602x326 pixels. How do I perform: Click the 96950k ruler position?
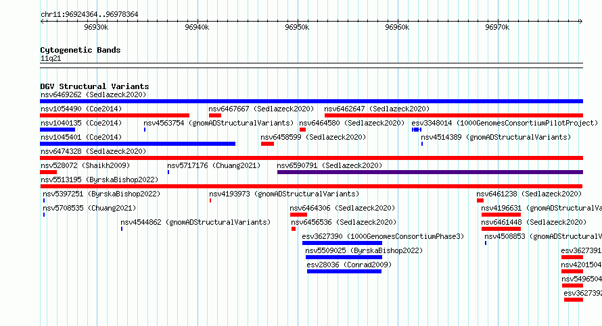click(x=297, y=27)
